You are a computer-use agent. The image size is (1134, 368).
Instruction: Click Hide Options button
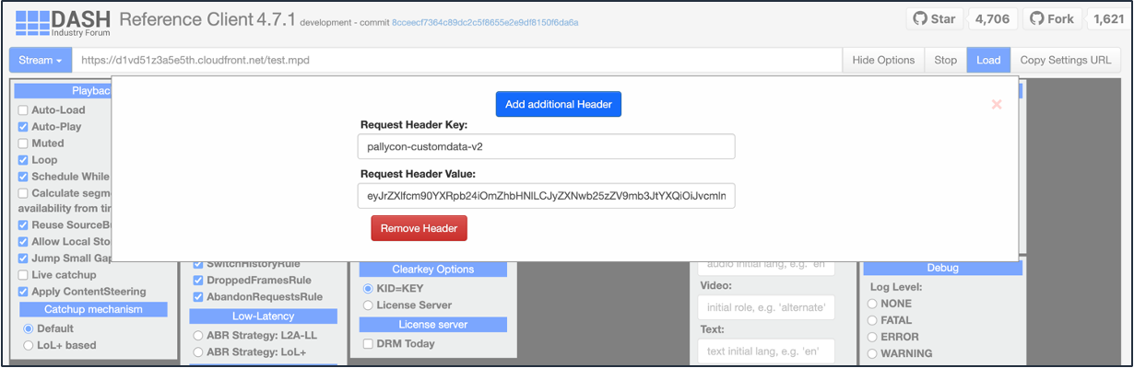883,60
